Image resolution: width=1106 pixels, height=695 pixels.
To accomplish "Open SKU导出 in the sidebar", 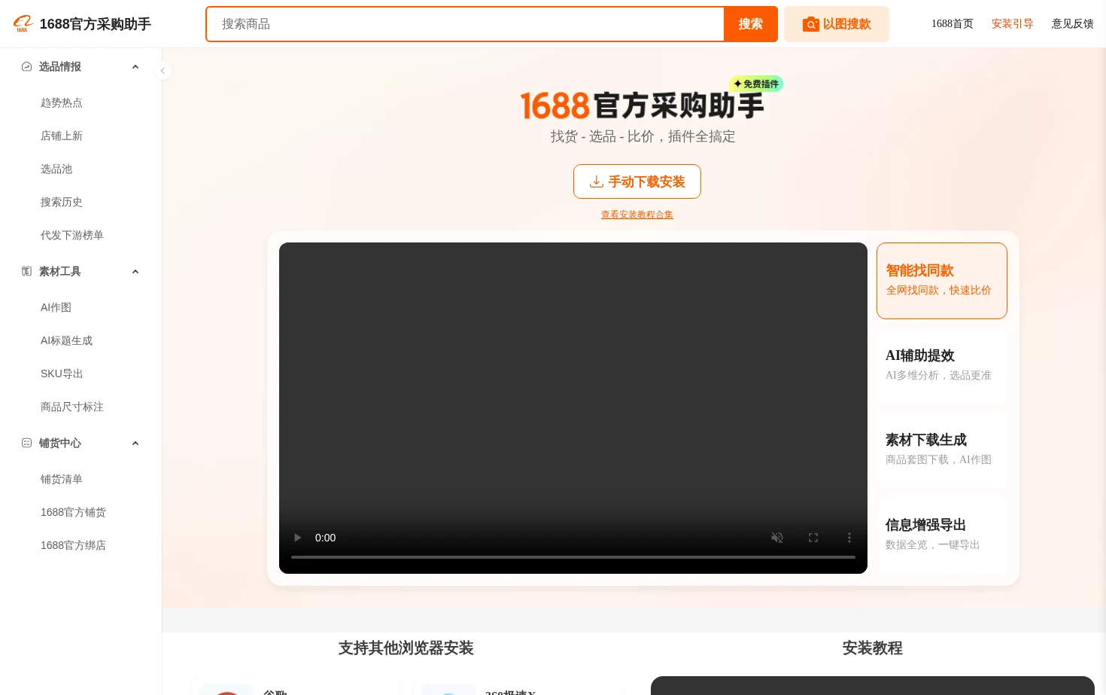I will (62, 373).
